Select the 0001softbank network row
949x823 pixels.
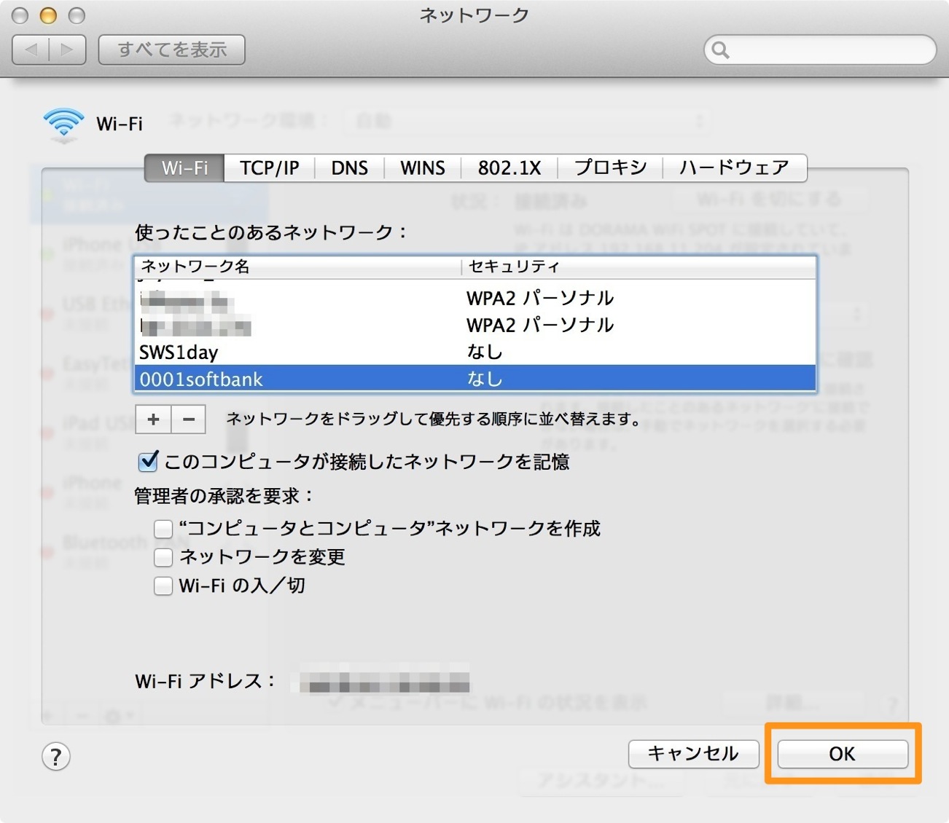click(474, 379)
